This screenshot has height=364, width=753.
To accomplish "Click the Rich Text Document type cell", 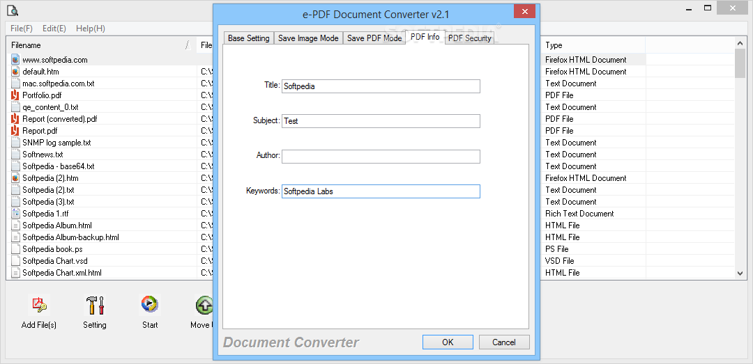I will click(579, 214).
